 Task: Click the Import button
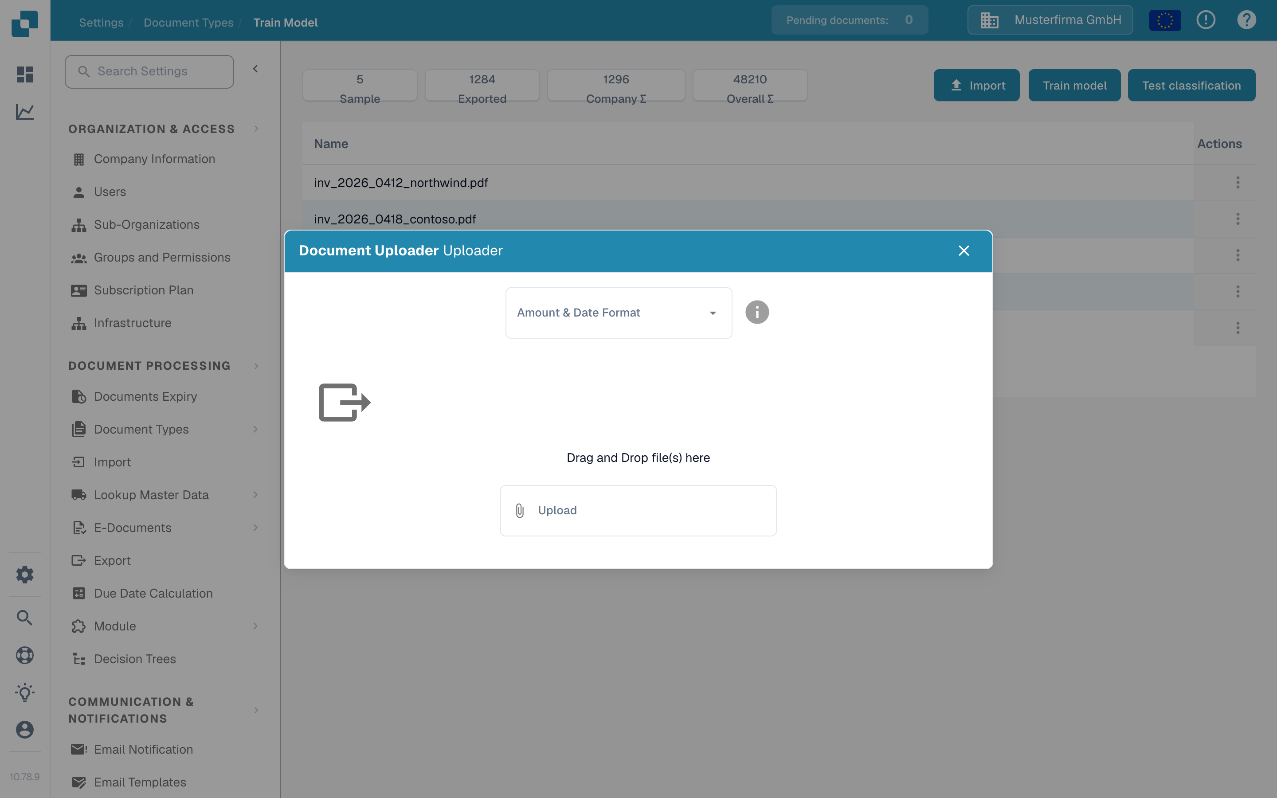pos(976,85)
